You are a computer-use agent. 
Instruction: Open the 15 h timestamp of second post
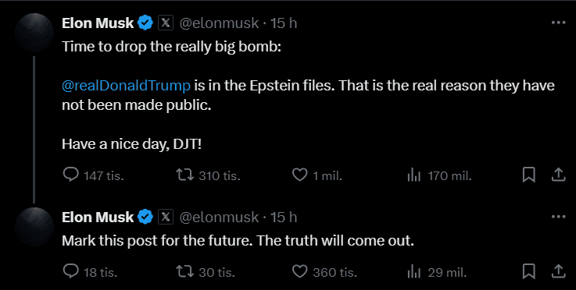click(x=284, y=217)
